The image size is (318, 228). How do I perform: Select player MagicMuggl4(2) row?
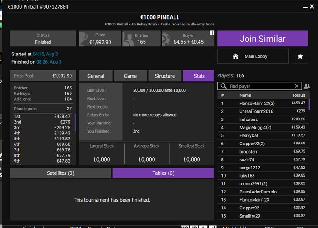tap(263, 127)
